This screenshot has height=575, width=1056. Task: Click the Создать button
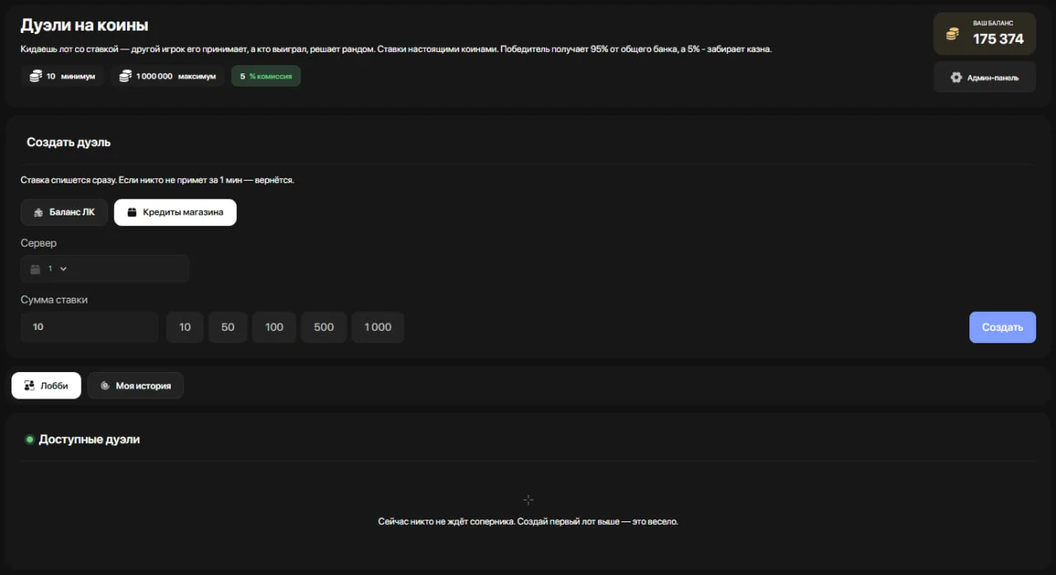click(x=1002, y=327)
